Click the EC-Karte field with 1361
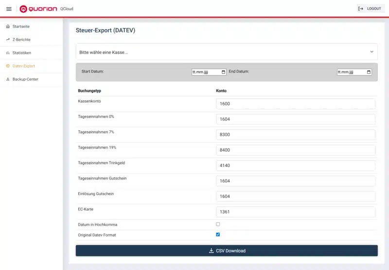 click(296, 212)
